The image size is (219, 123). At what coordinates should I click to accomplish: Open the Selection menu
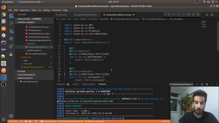pos(25,10)
